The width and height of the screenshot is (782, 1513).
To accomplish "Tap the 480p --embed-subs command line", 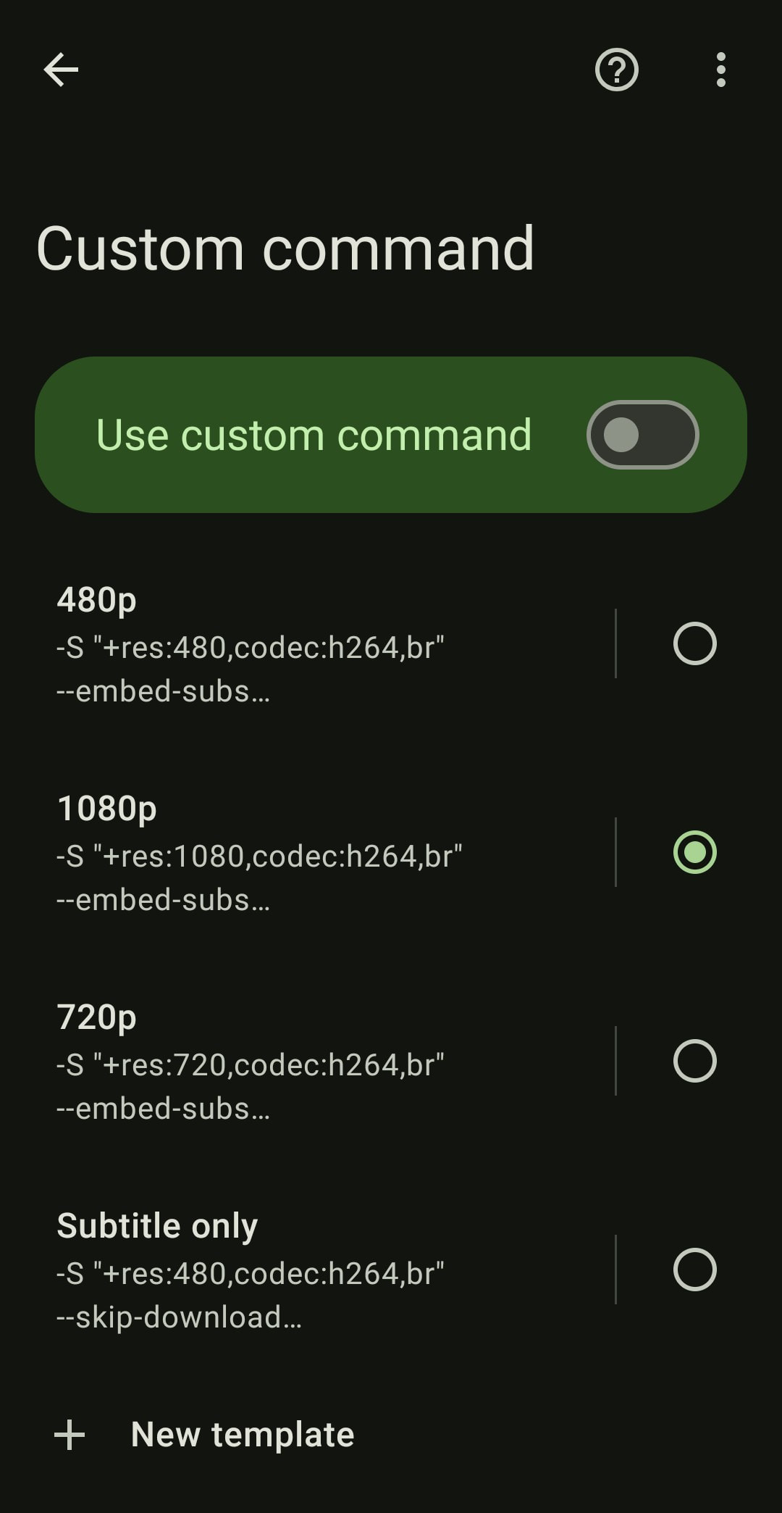I will 163,691.
